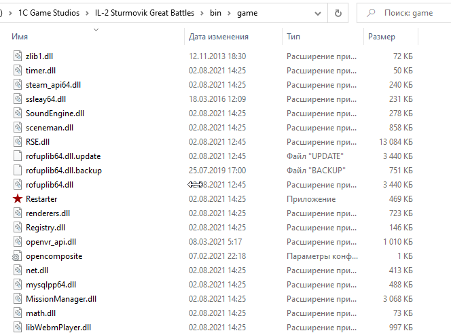Sort by the Тип column header
The width and height of the screenshot is (451, 333).
[x=293, y=37]
